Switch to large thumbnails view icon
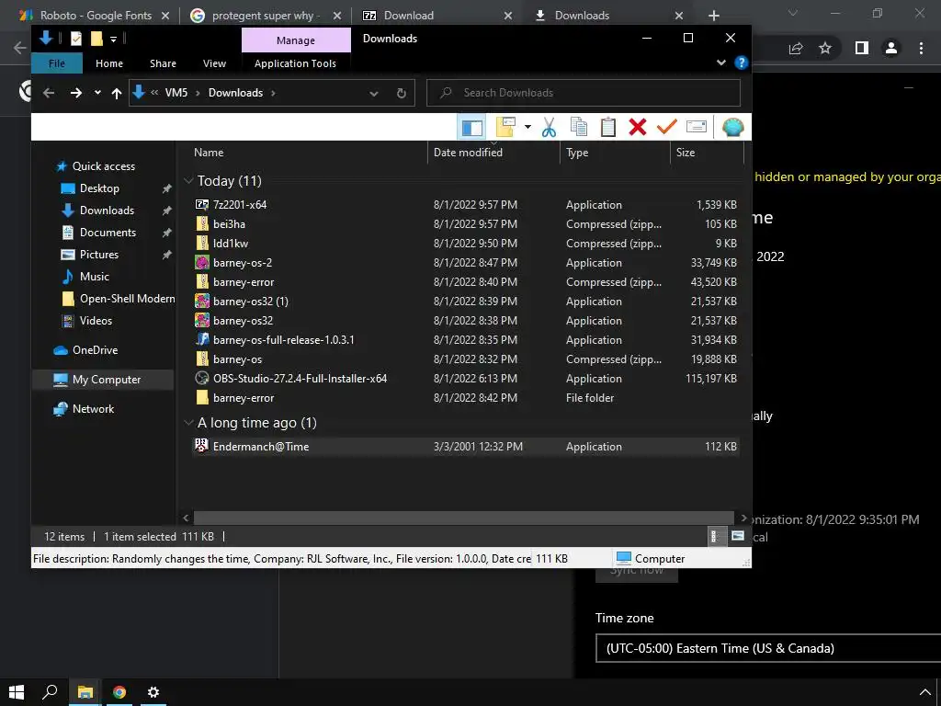 [x=738, y=536]
